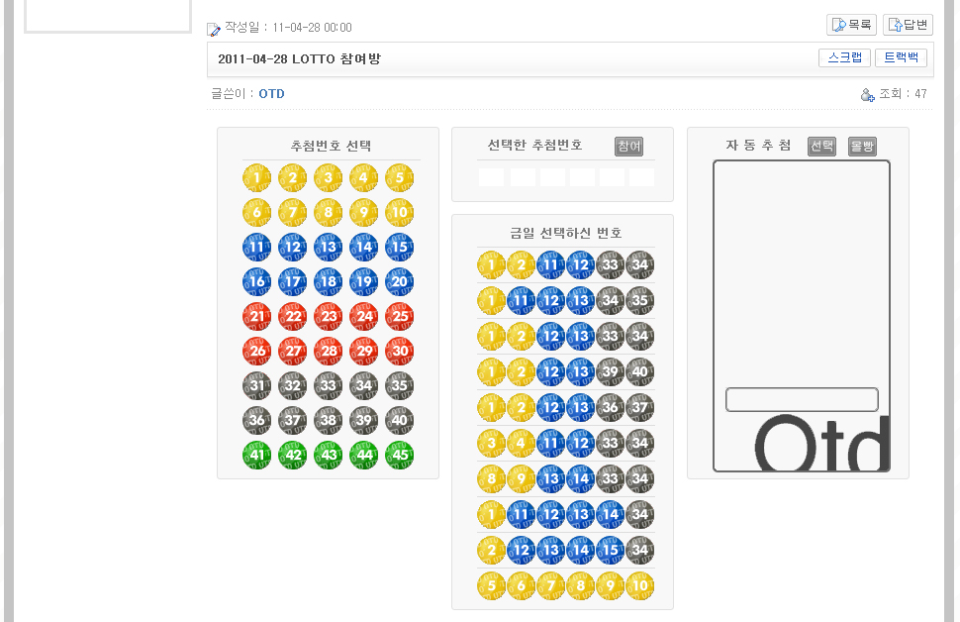The height and width of the screenshot is (622, 960).
Task: Pick red ball number 30
Action: point(399,352)
